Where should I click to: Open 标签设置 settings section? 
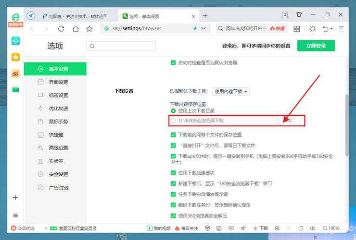[55, 95]
